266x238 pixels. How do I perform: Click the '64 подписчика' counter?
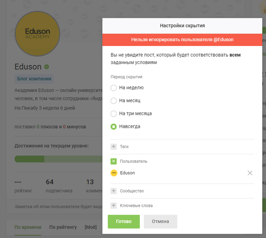[x=59, y=186]
